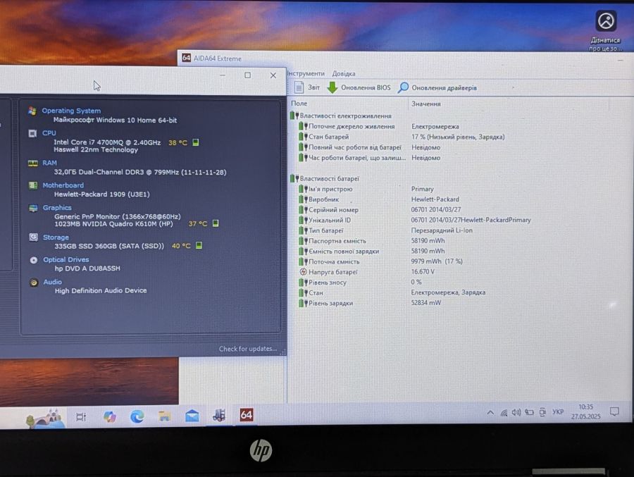This screenshot has width=634, height=477.
Task: Open the Довідка menu in AIDA64
Action: [344, 74]
